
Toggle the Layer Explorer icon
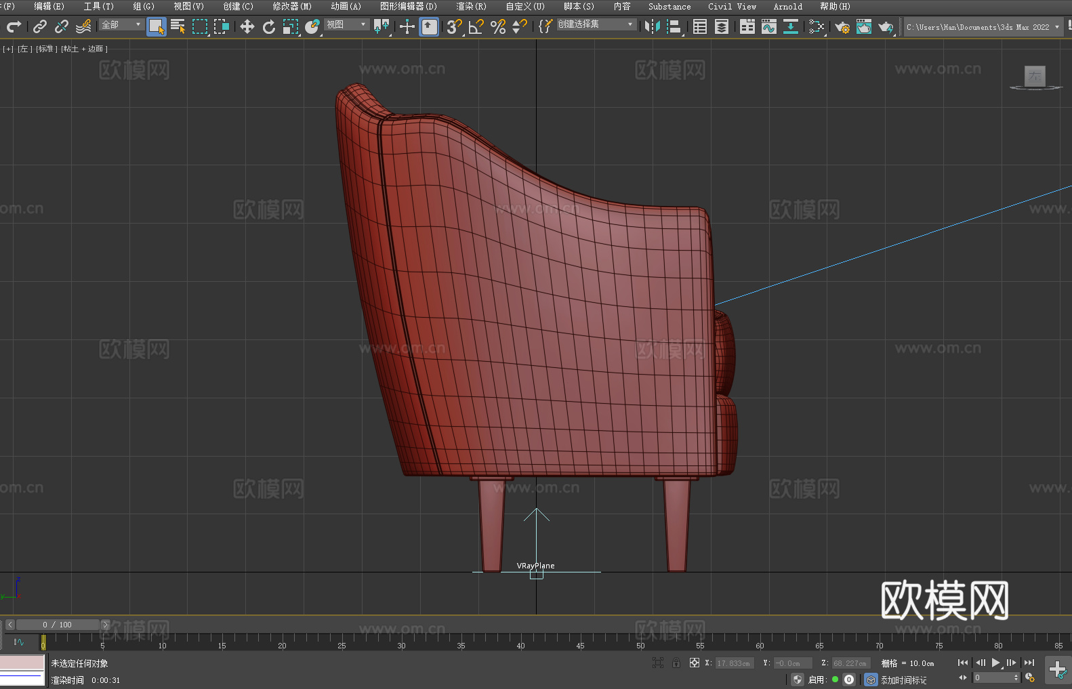tap(722, 26)
